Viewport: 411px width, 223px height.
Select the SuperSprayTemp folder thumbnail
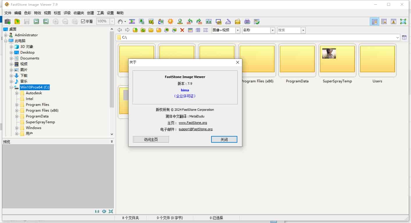tap(337, 60)
